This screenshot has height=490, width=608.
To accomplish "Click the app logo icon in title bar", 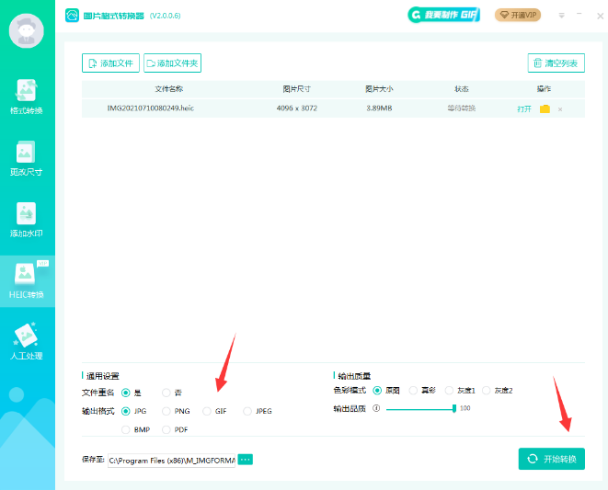I will [x=72, y=16].
